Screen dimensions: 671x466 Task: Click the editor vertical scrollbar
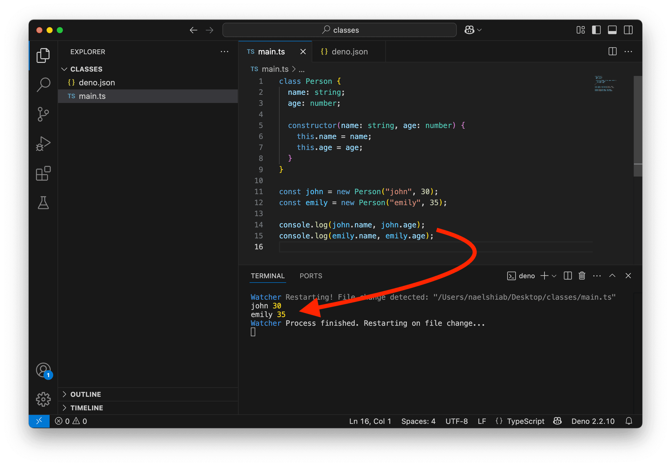[638, 126]
